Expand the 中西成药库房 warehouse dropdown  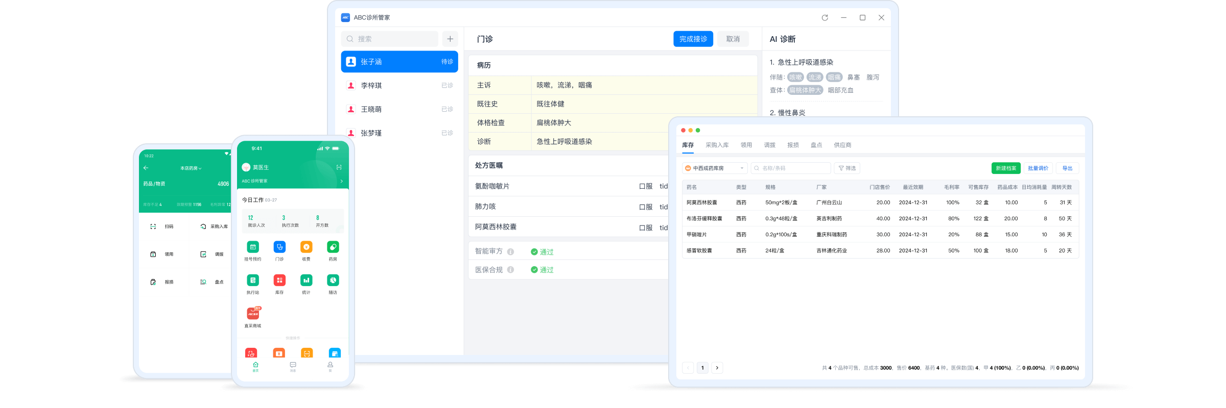pos(715,168)
